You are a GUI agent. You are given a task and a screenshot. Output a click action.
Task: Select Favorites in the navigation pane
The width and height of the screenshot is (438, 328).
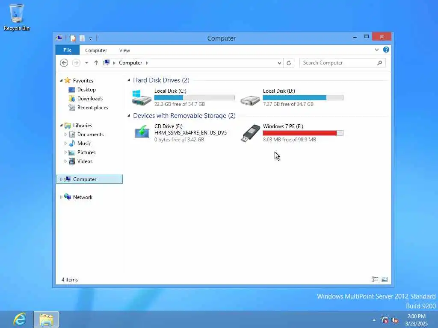[x=83, y=81]
